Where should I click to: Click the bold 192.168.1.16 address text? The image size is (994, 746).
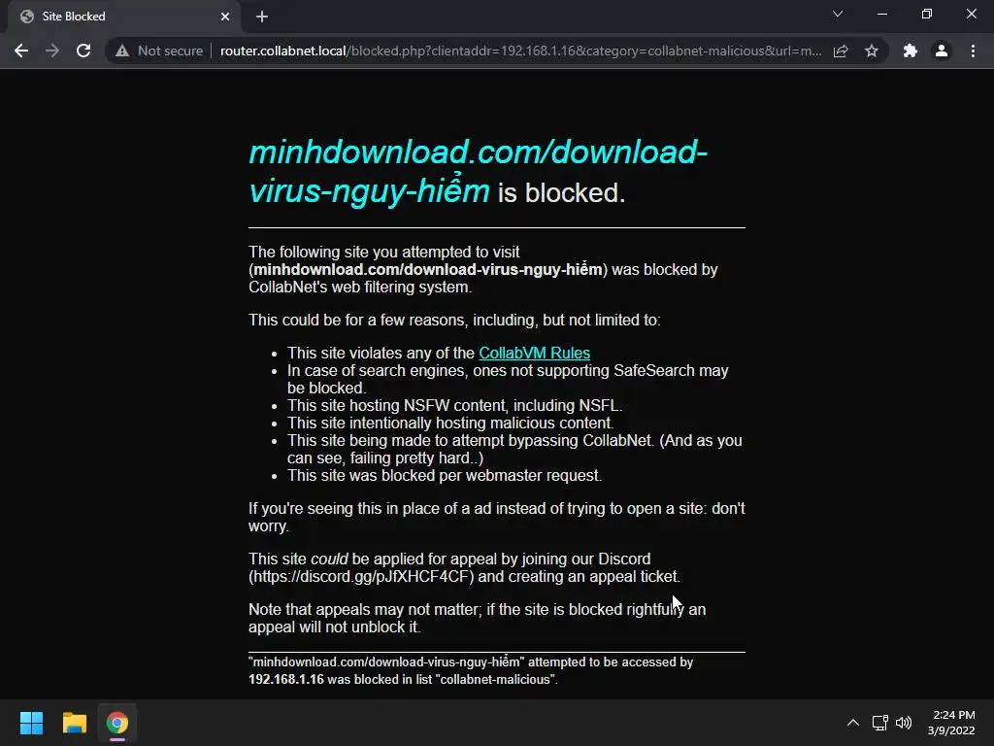[x=286, y=679]
